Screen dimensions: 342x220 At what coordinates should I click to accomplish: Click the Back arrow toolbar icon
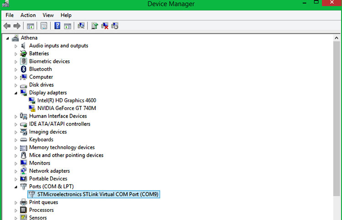(x=7, y=26)
